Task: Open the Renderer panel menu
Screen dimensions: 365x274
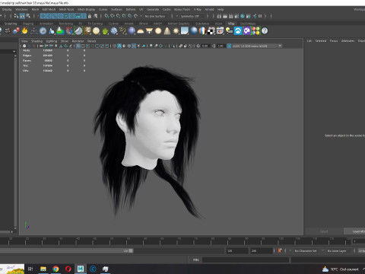Action: (x=78, y=41)
